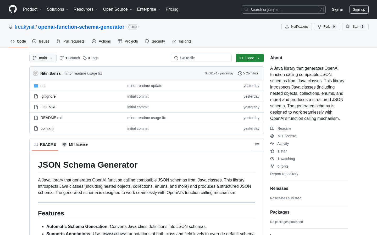Open commit hash 08b8174

coord(211,73)
